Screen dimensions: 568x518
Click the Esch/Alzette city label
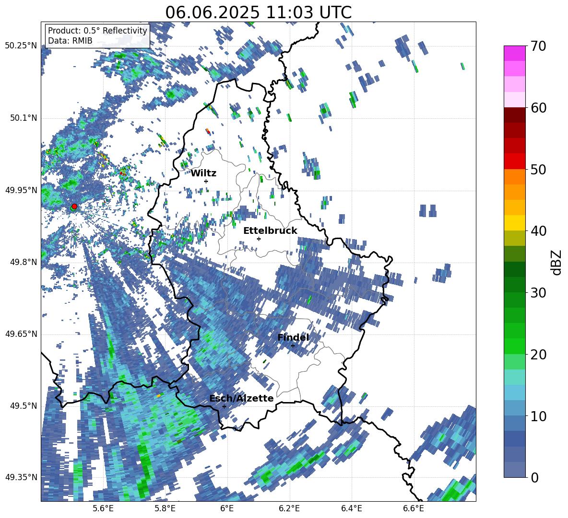[x=241, y=398]
